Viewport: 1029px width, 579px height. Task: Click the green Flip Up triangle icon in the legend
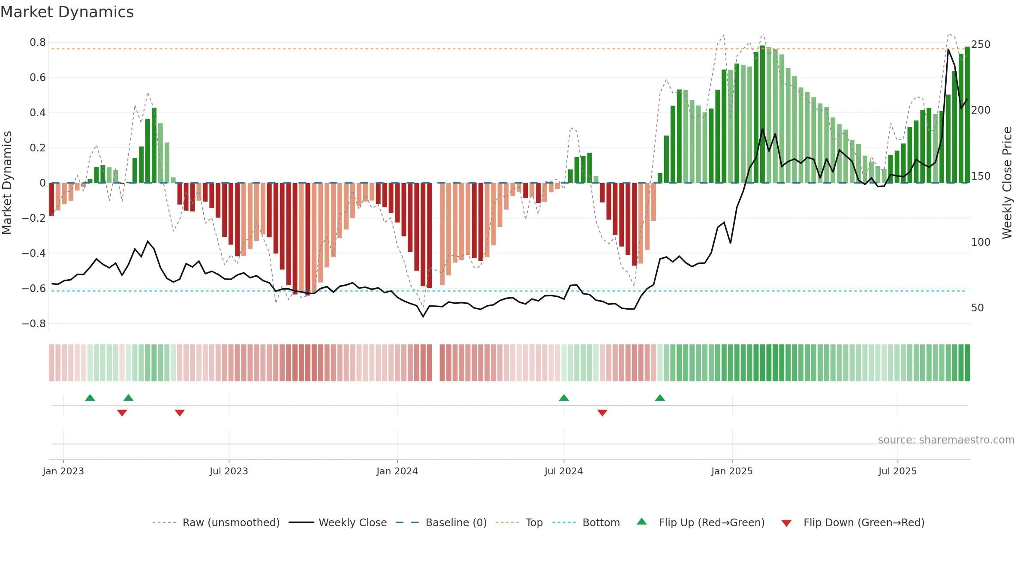[x=642, y=522]
